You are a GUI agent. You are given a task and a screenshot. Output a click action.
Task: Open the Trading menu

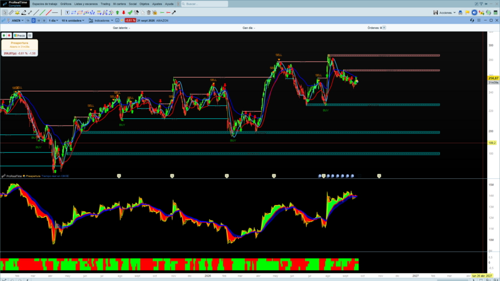[105, 4]
